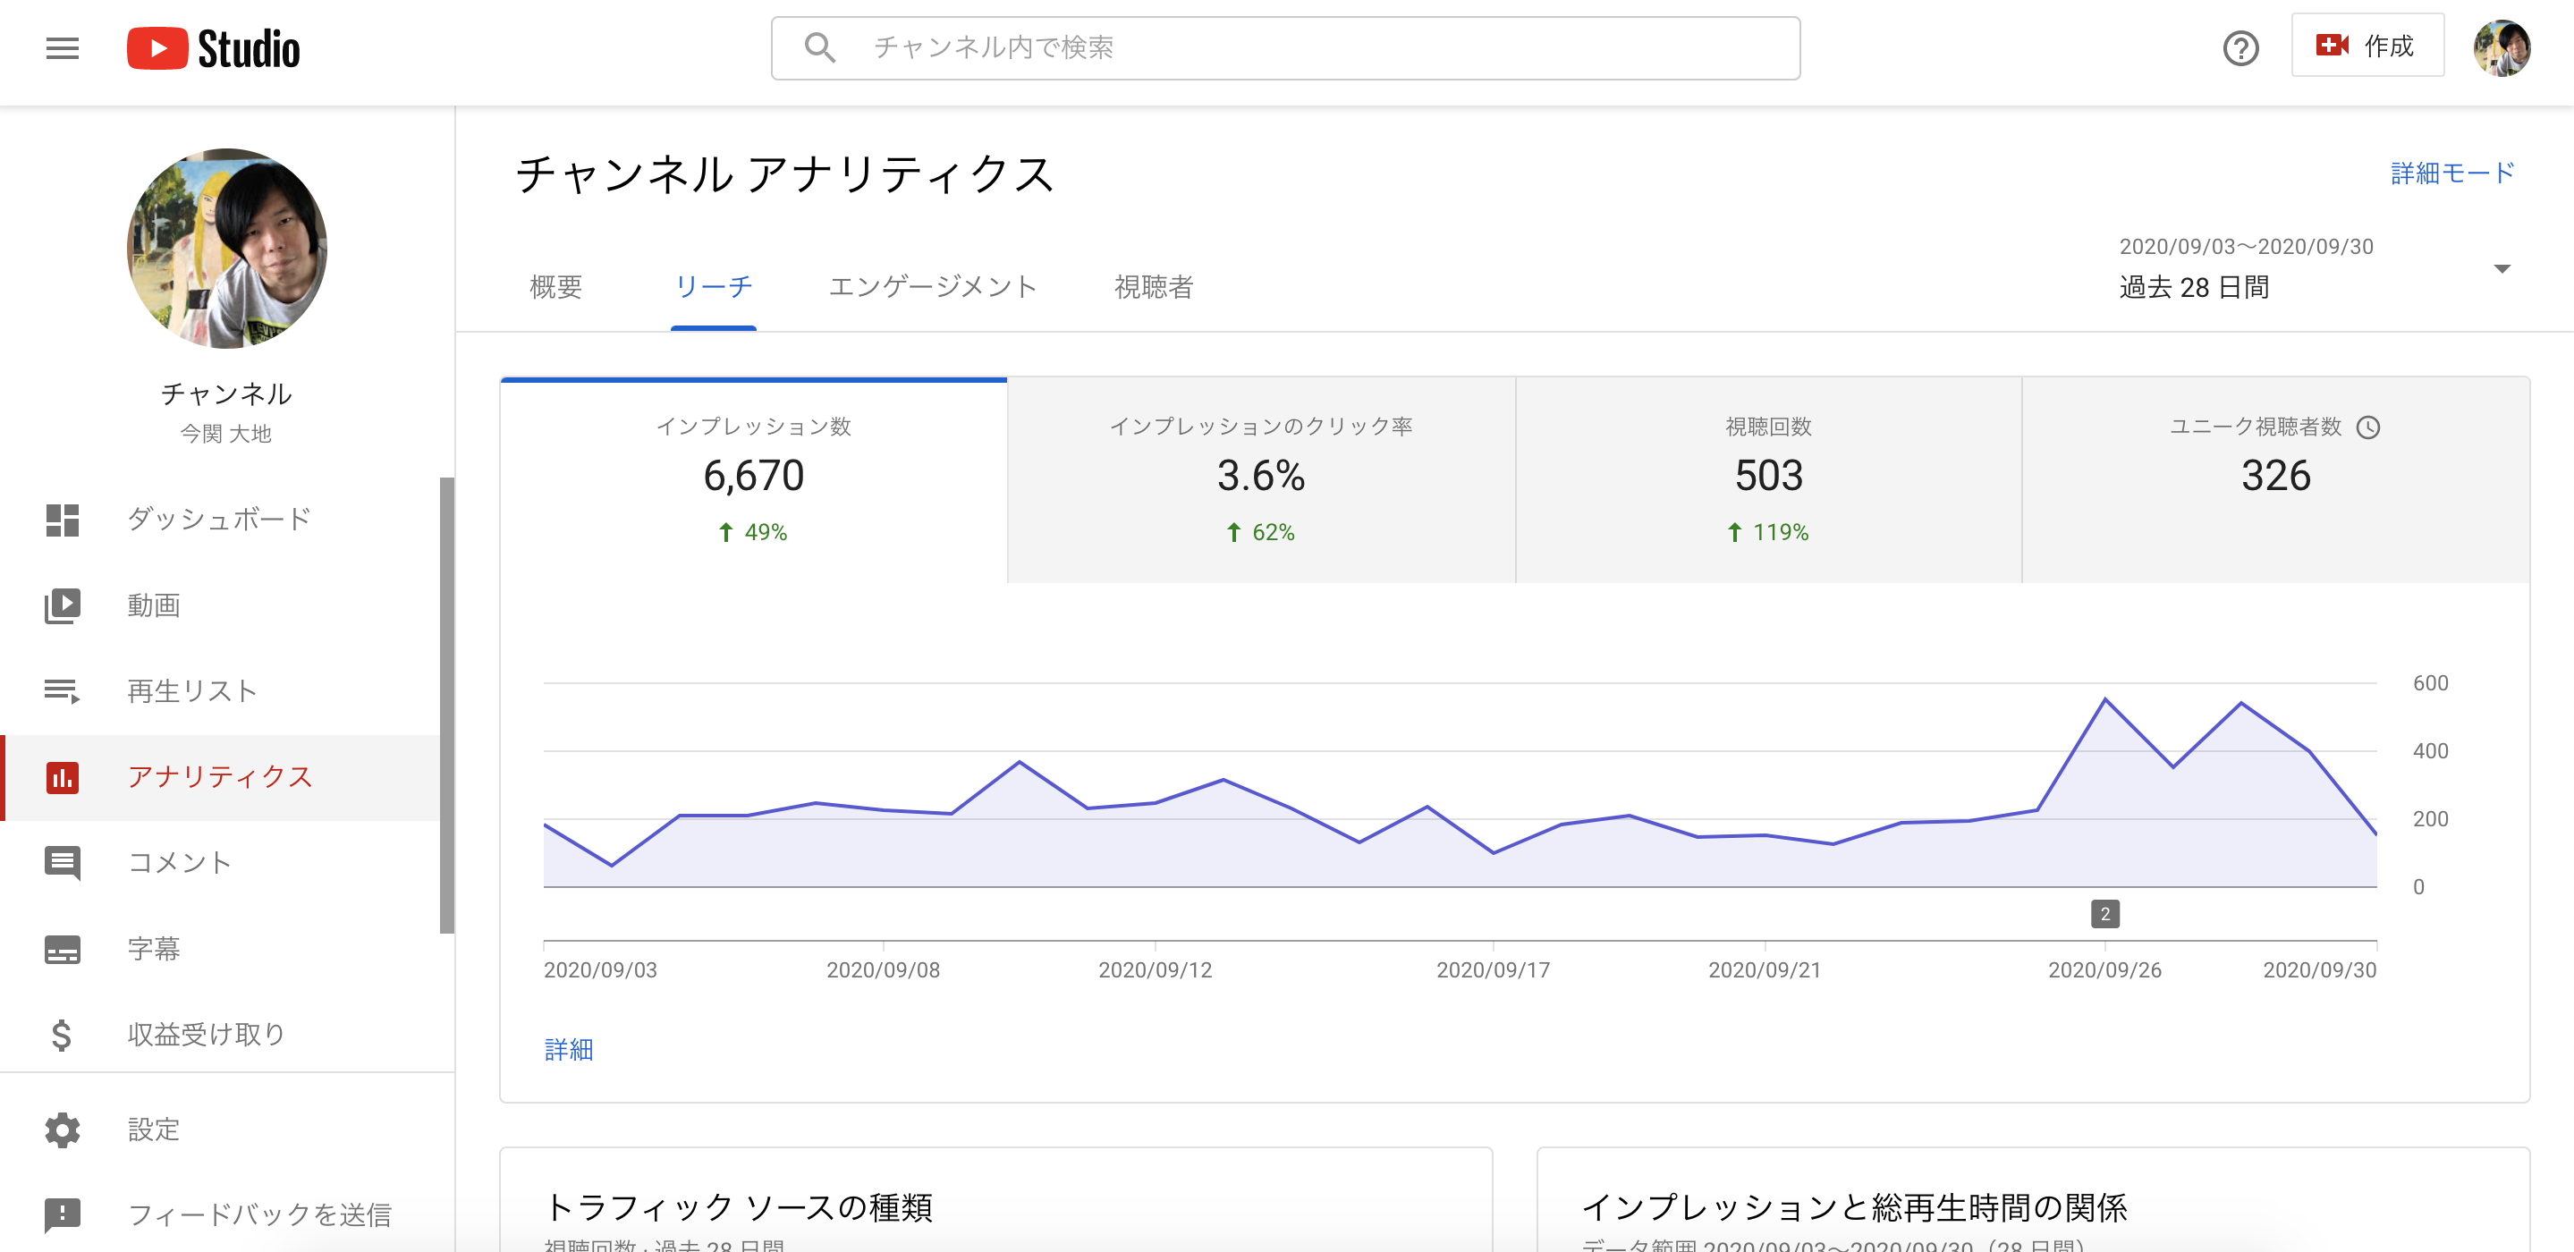
Task: Select the ユニーク視聴者数 metric card
Action: (2275, 479)
